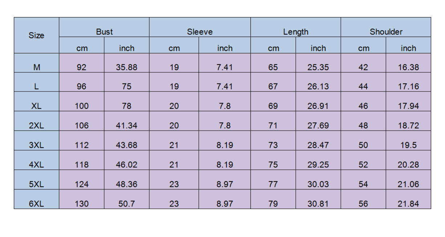The image size is (445, 237).
Task: Select the 41.34 bust inch cell
Action: click(126, 126)
